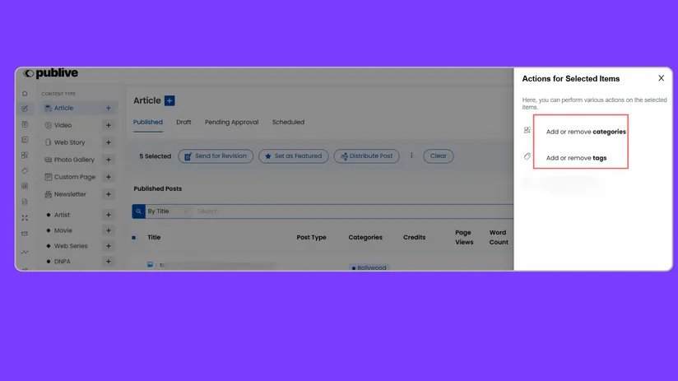The width and height of the screenshot is (678, 381).
Task: Click the compose/edit content rail icon
Action: pos(25,109)
